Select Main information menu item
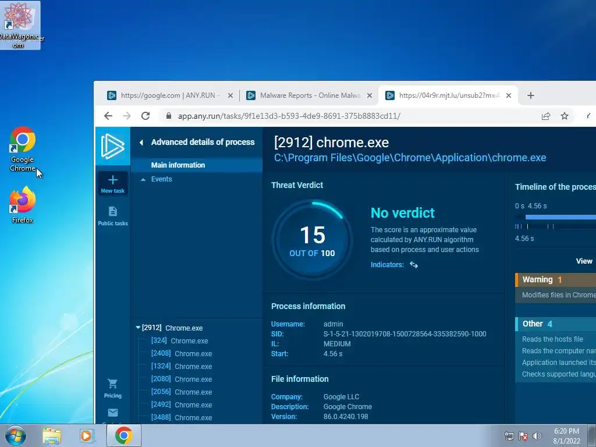Viewport: 596px width, 447px height. tap(197, 165)
